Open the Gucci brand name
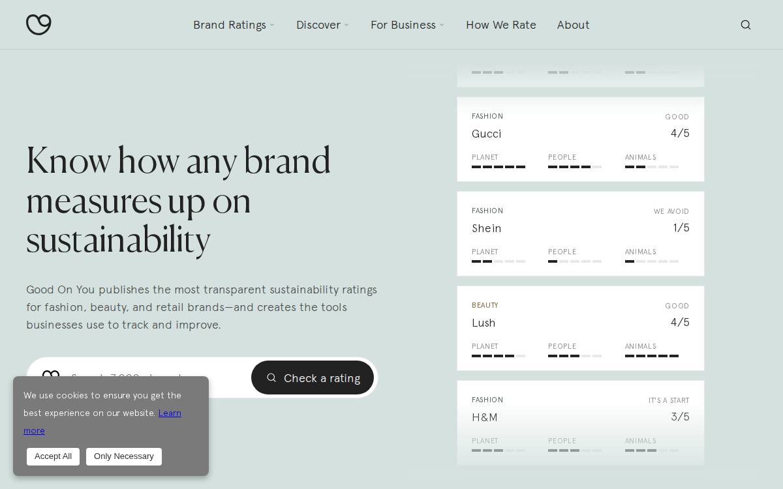Viewport: 783px width, 489px height. [487, 134]
